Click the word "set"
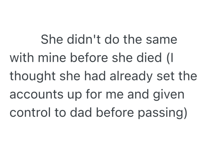 click(163, 76)
